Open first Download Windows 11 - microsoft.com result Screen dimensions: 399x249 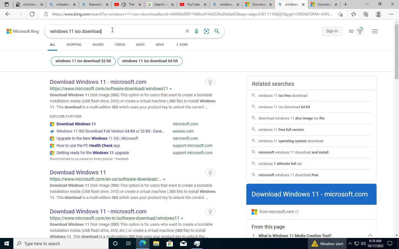tap(98, 82)
